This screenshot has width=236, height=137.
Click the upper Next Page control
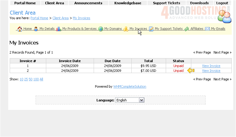(222, 52)
